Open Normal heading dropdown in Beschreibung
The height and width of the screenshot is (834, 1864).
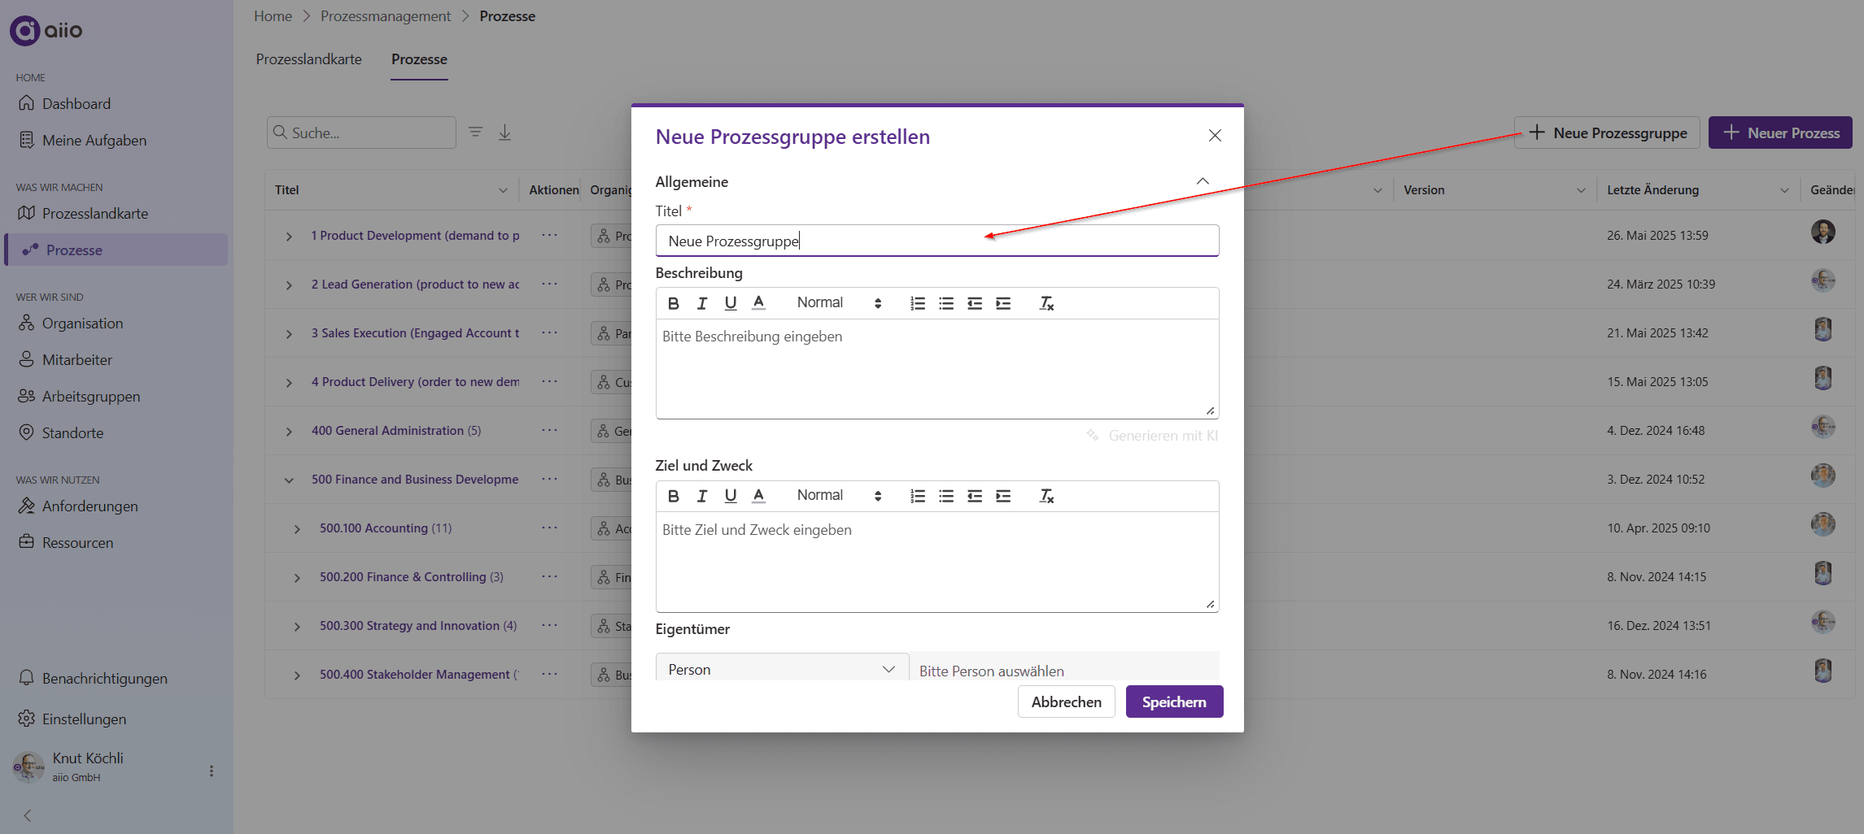click(x=839, y=302)
